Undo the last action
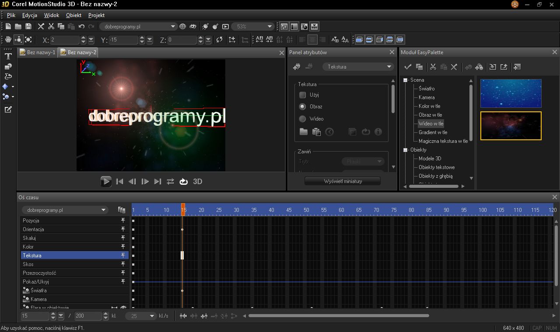Screen dimensions: 560x332 pos(81,26)
